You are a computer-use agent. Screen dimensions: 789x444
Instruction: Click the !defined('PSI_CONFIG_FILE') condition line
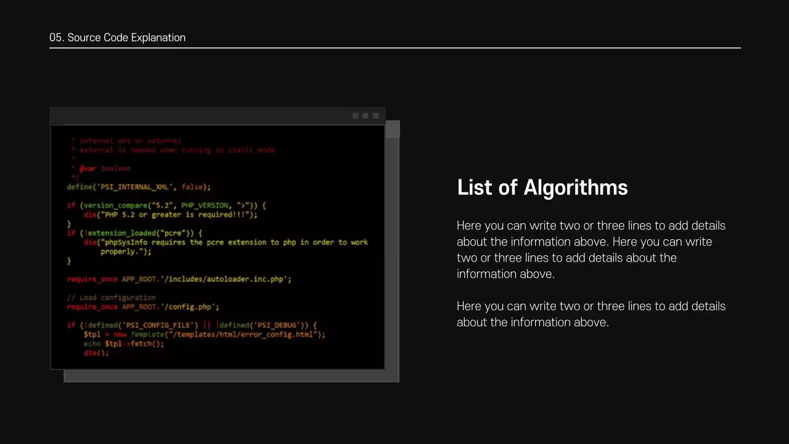click(x=191, y=325)
